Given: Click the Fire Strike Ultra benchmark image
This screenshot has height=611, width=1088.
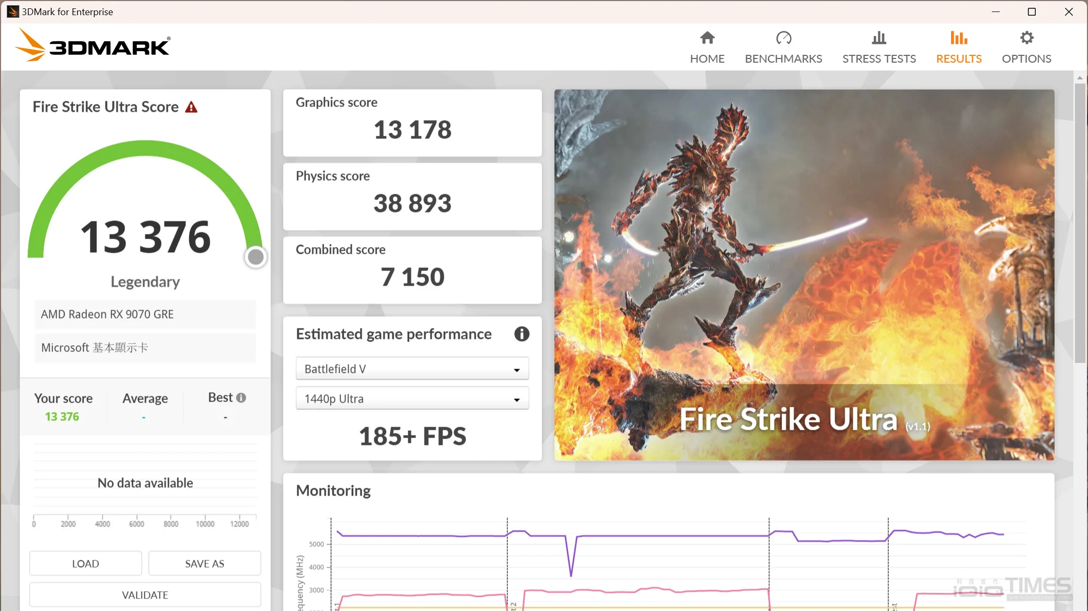Looking at the screenshot, I should pos(804,275).
